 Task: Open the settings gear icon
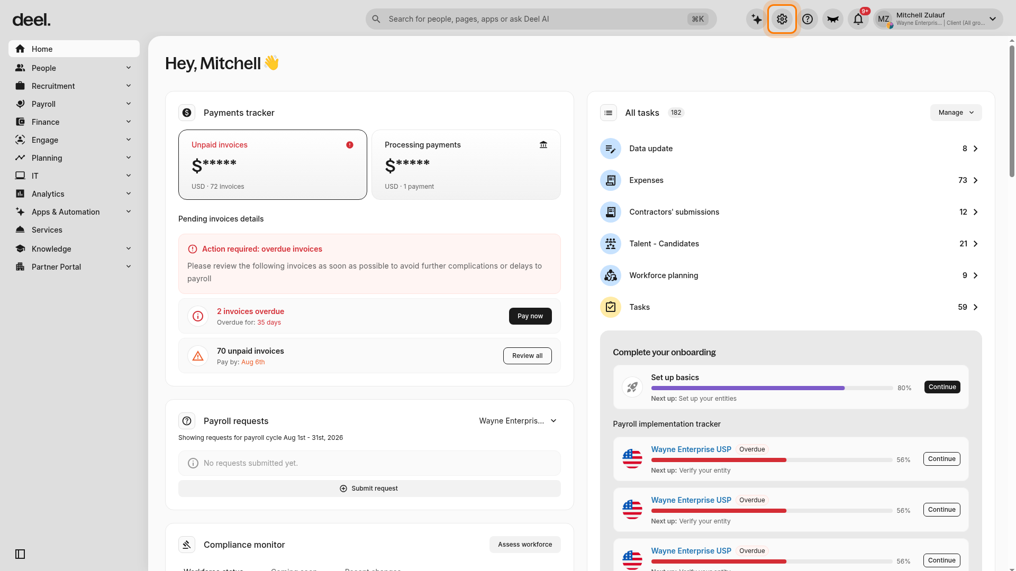782,19
